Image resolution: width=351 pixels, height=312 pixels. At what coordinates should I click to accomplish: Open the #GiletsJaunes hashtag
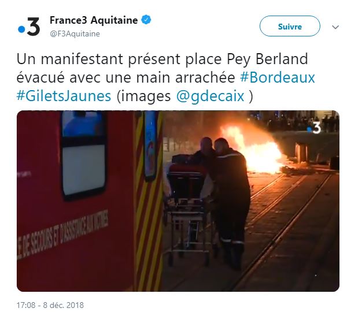64,96
